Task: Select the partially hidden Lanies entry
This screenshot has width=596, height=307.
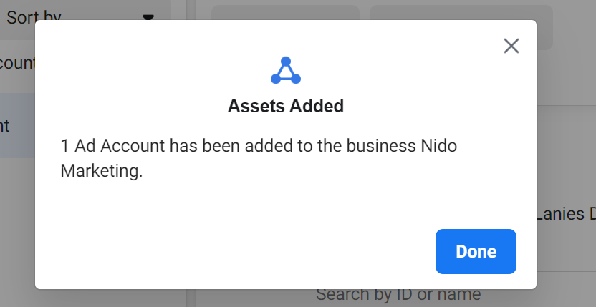Action: click(566, 214)
